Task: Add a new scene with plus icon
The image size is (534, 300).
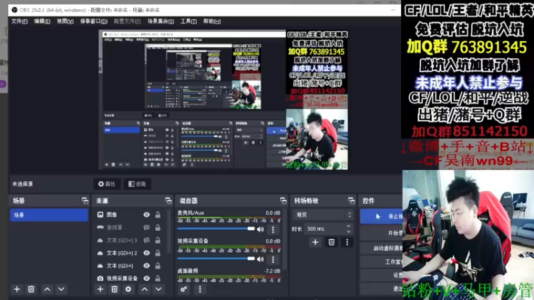Action: 17,289
